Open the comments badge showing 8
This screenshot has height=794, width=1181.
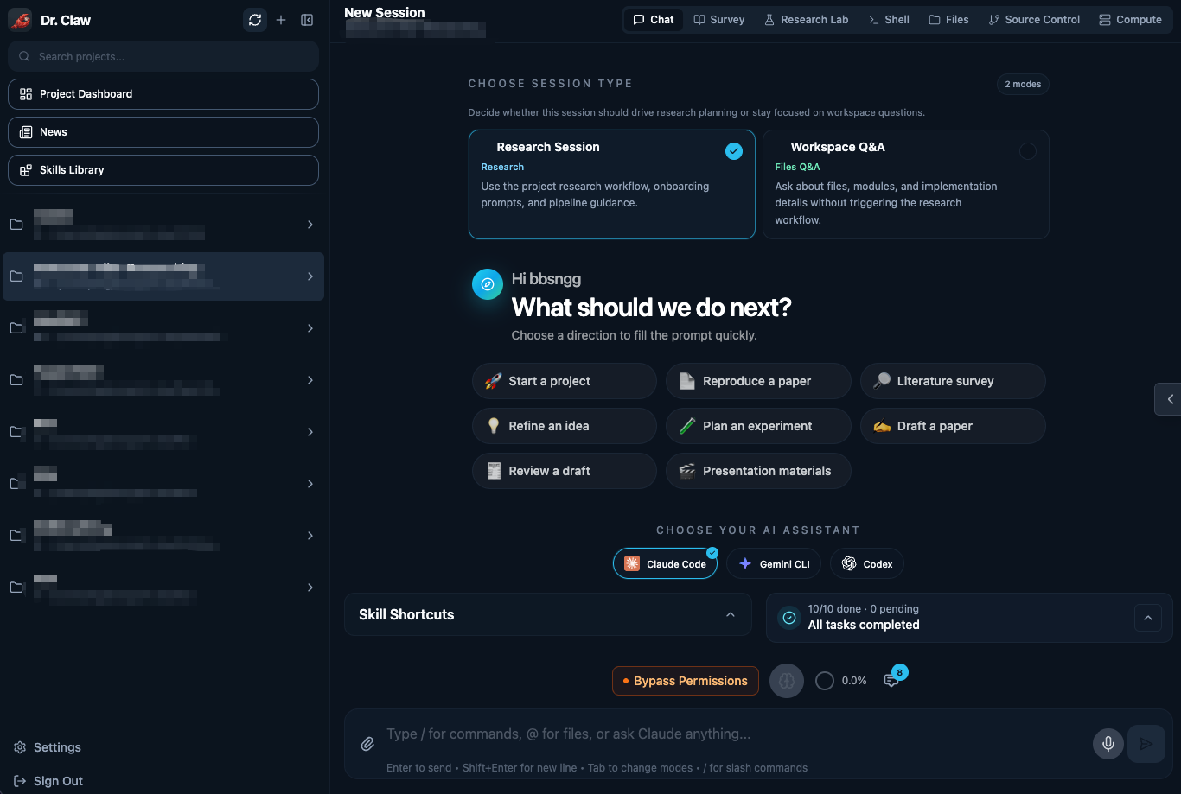pos(891,680)
